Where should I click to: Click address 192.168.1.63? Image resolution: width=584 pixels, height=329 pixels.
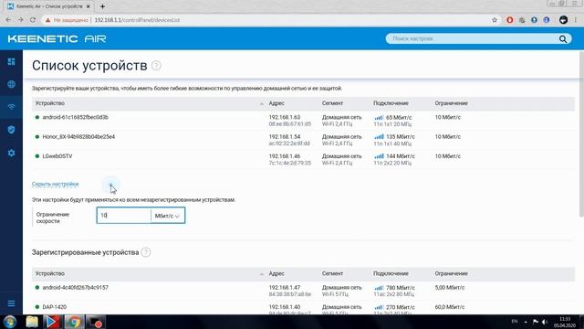coord(285,117)
